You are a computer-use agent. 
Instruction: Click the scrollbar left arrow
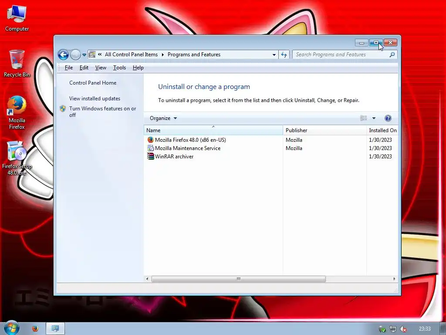147,279
